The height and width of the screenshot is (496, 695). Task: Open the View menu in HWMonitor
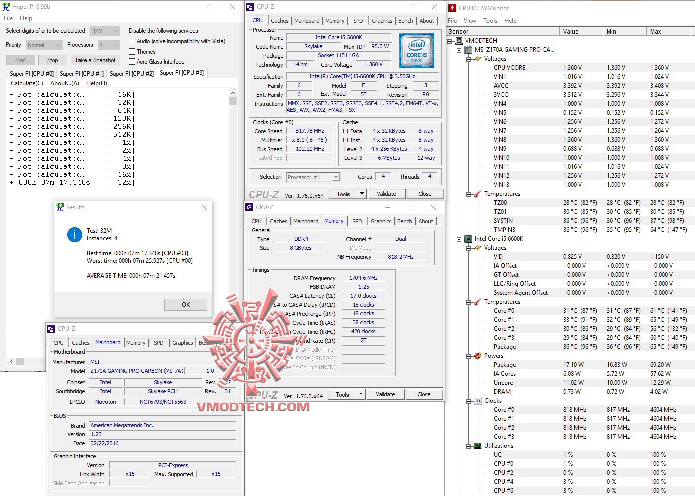tap(470, 21)
